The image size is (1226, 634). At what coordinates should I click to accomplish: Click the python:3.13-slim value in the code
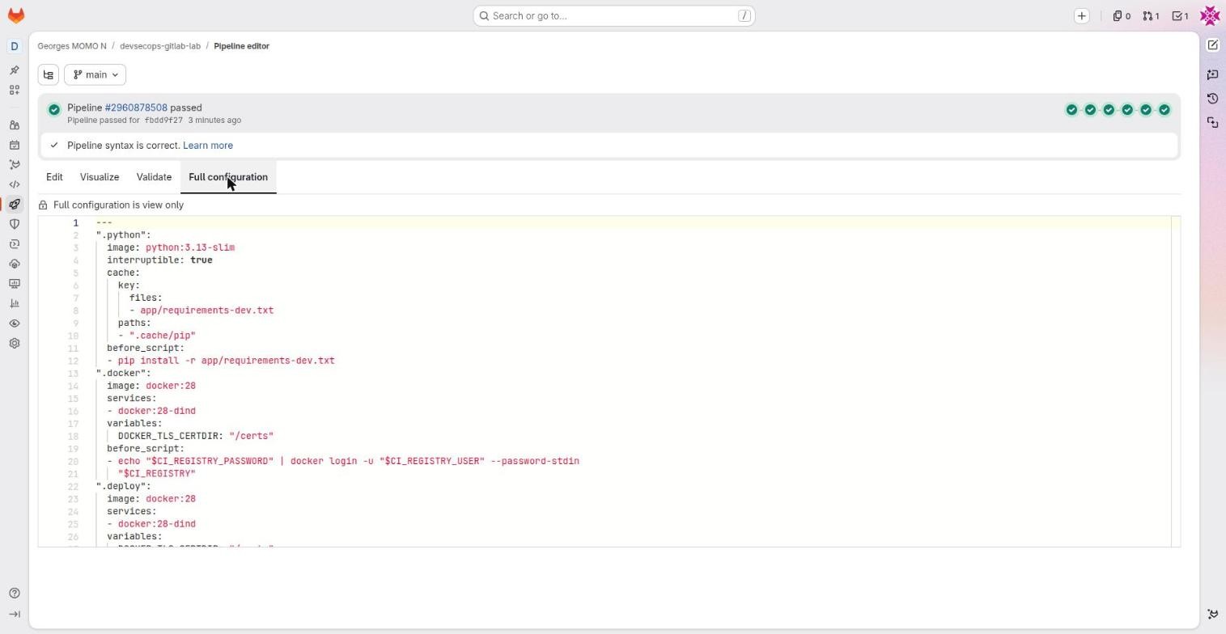pos(190,247)
